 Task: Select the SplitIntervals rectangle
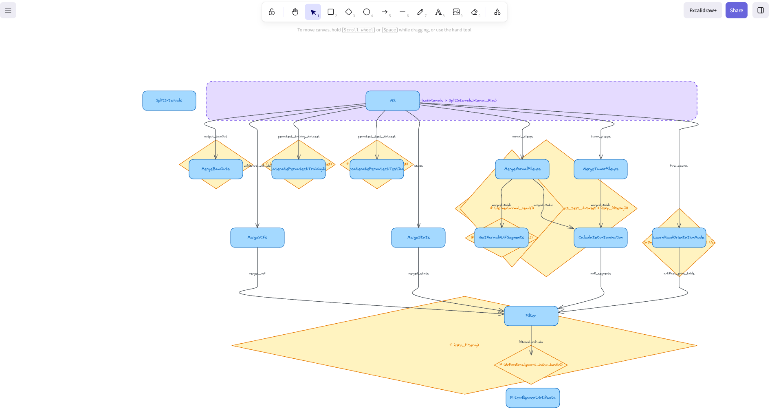click(169, 100)
